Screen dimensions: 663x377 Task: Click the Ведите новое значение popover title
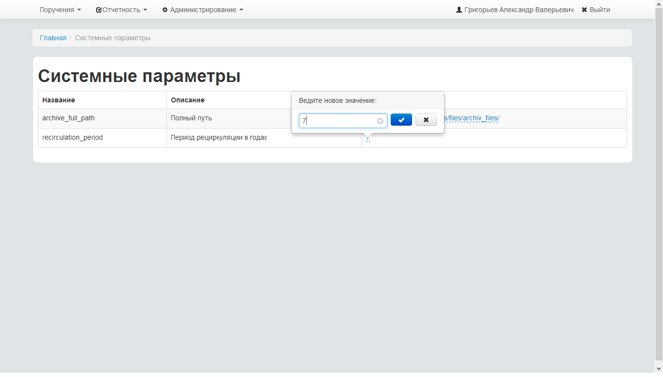(338, 100)
